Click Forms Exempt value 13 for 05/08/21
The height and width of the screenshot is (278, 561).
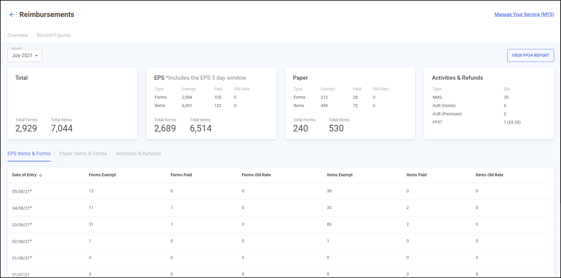[x=91, y=191]
